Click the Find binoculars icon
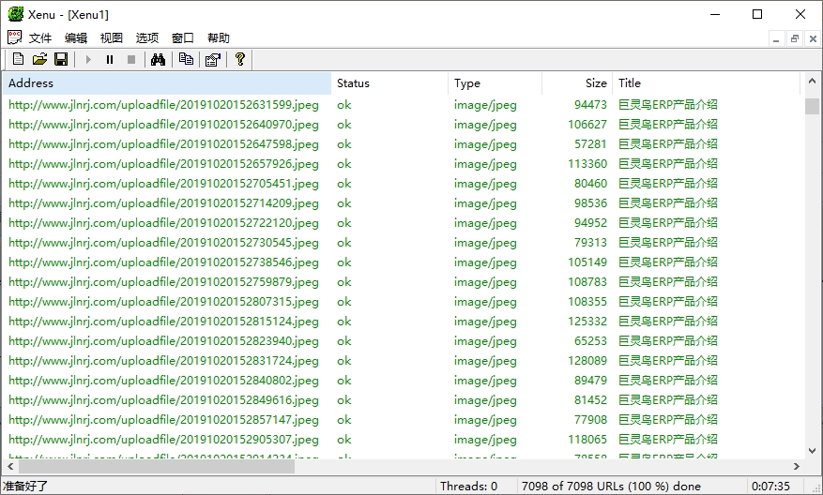Viewport: 823px width, 495px height. point(159,60)
